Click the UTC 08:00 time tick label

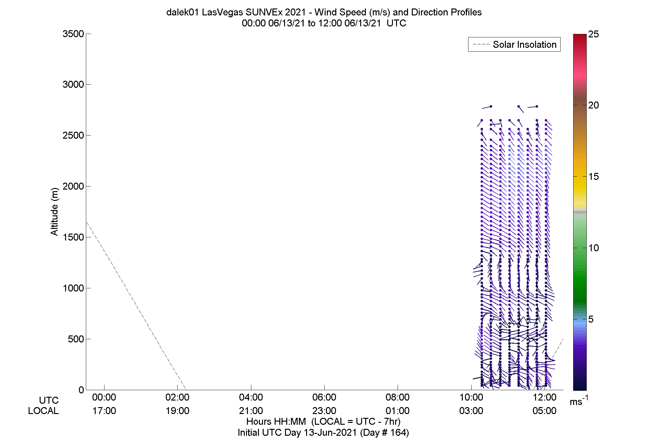coord(398,397)
